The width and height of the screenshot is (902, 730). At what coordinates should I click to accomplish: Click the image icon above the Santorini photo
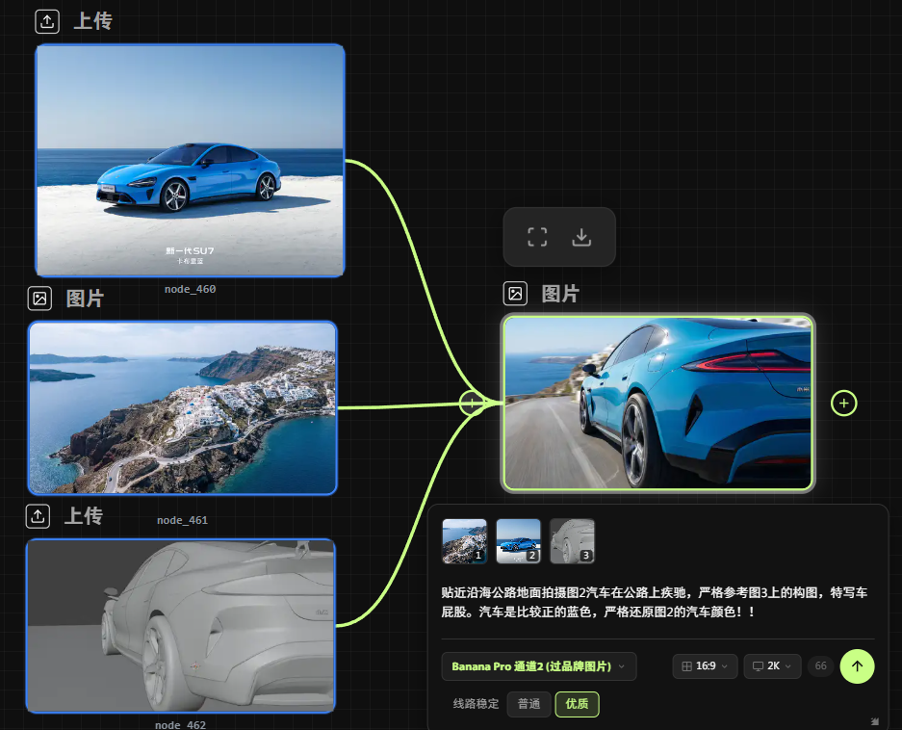tap(39, 299)
